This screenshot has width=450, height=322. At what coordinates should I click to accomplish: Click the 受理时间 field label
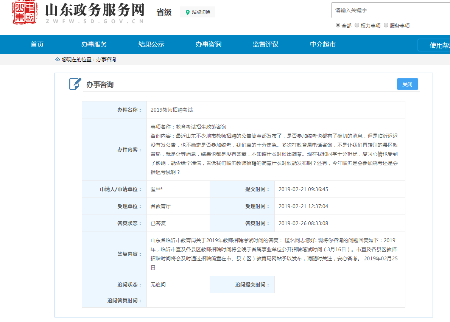pyautogui.click(x=257, y=206)
